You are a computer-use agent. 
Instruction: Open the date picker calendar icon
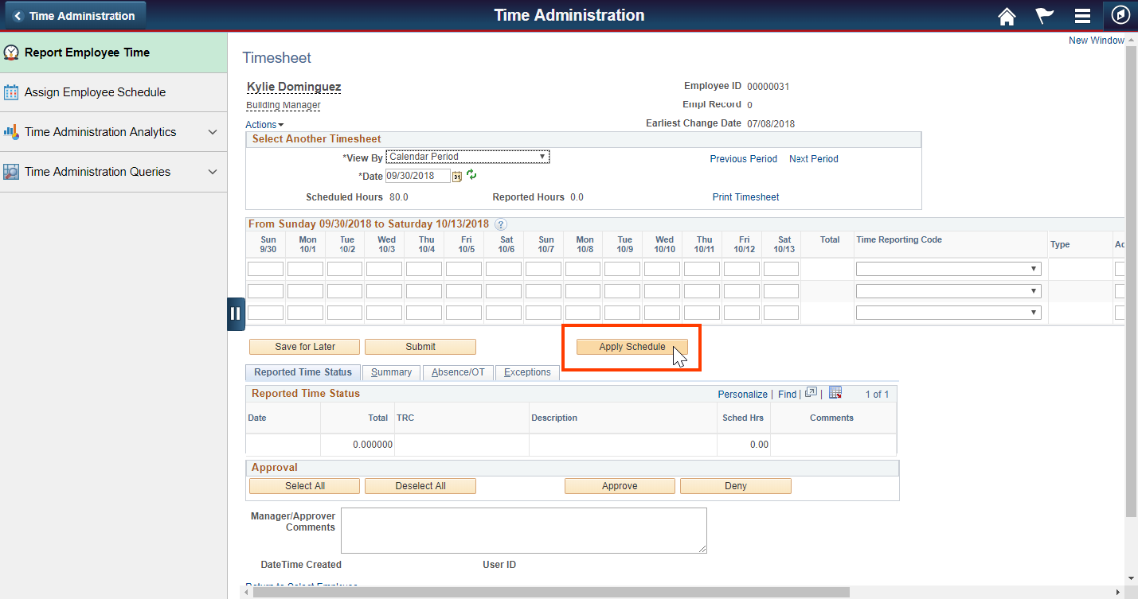coord(456,176)
